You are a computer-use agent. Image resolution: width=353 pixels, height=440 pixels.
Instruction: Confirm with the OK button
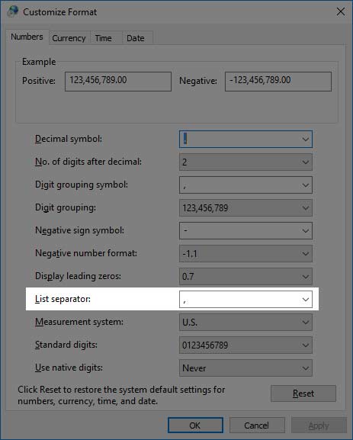click(x=195, y=426)
